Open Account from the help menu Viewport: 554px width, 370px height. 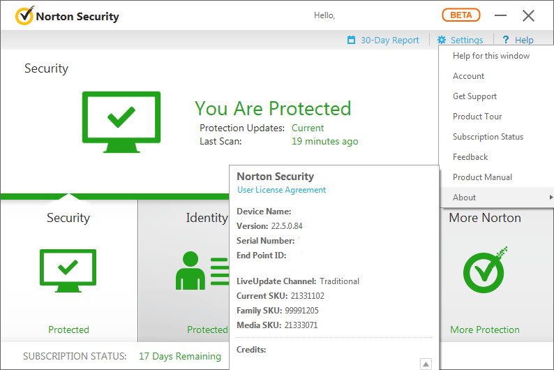click(468, 76)
